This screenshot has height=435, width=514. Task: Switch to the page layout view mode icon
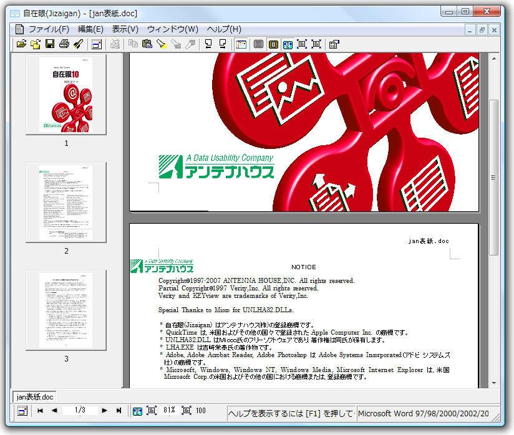[x=273, y=44]
